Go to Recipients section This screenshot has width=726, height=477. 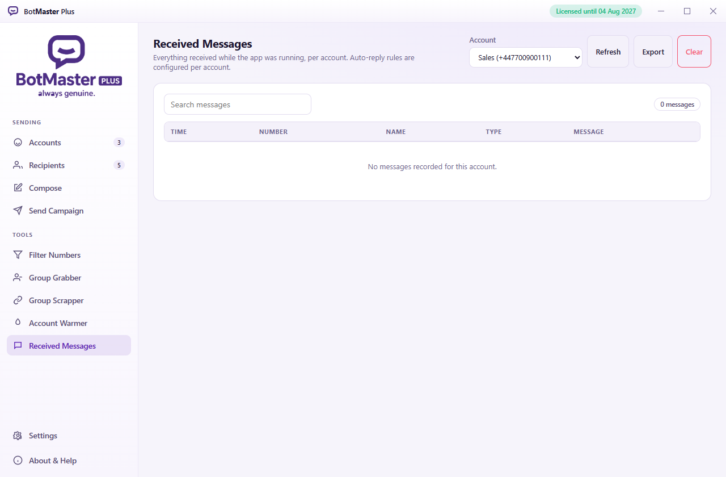pos(69,165)
